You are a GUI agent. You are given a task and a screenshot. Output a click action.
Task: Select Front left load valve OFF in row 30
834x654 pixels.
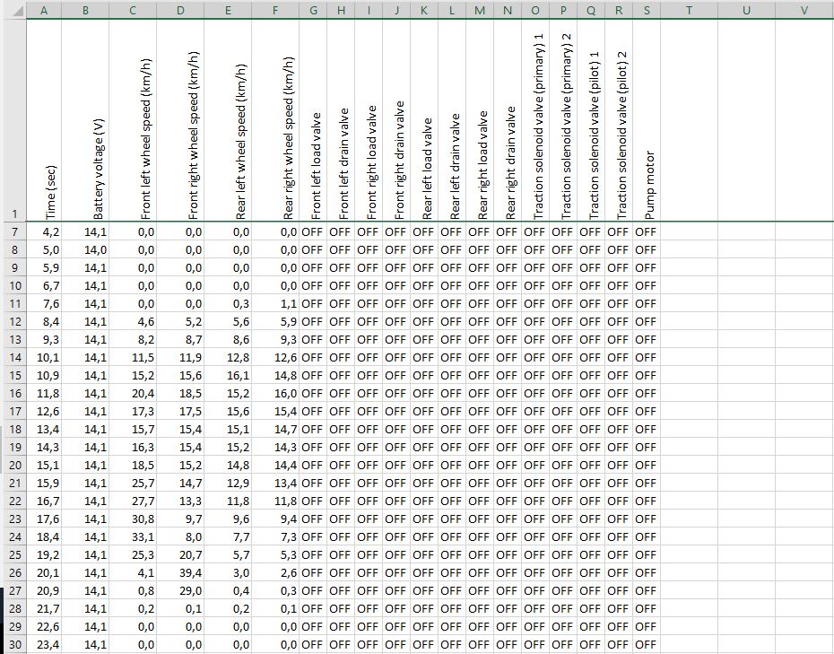pos(313,644)
